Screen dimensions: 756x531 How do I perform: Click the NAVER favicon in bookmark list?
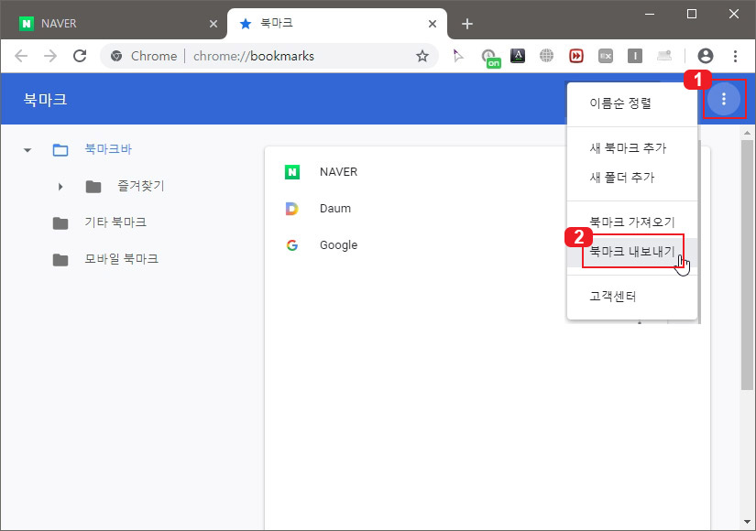(x=294, y=171)
